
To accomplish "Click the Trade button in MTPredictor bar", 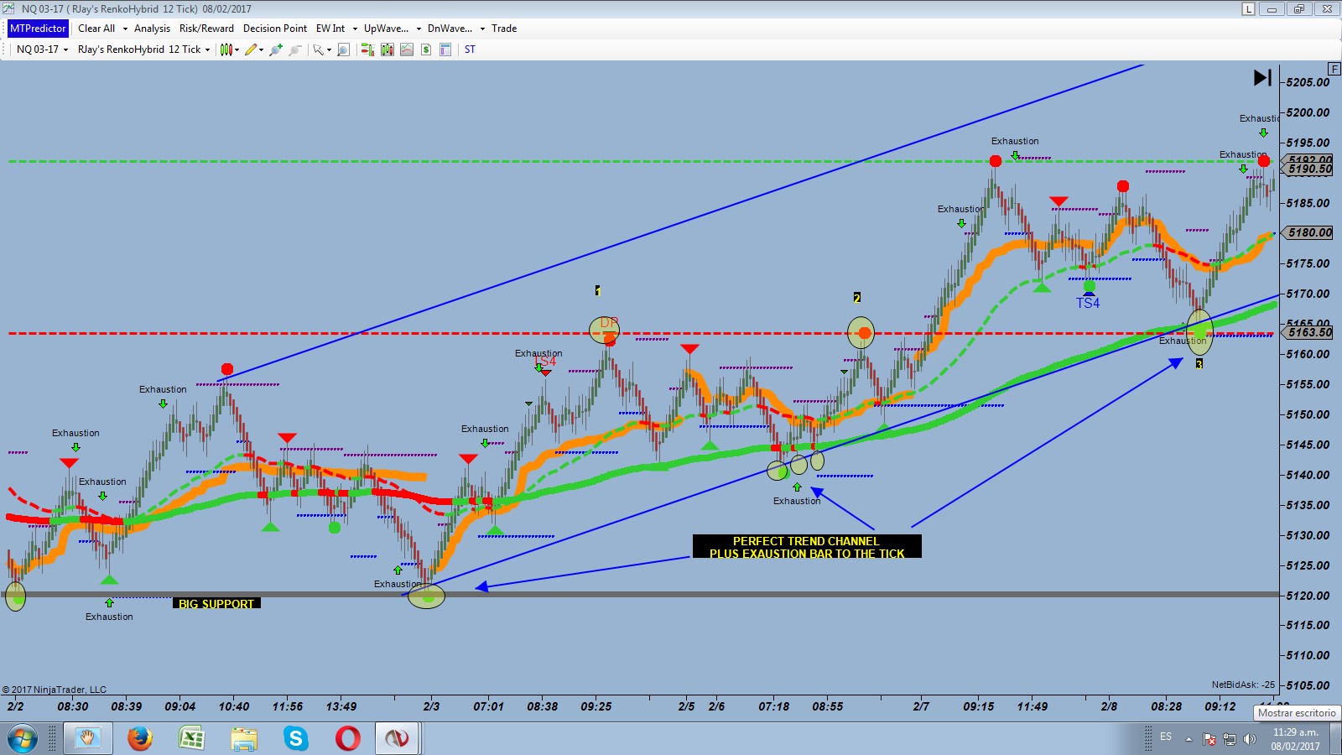I will [x=504, y=29].
